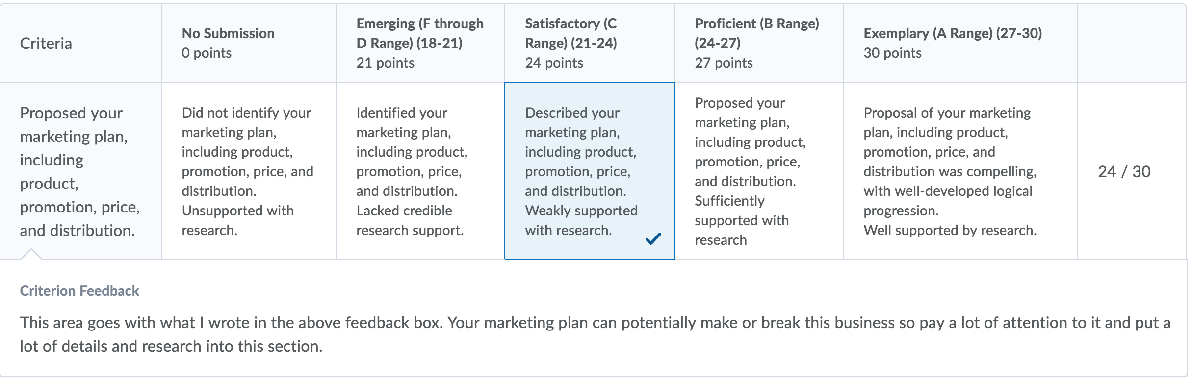1192x377 pixels.
Task: Click the Criterion Feedback heading
Action: point(79,291)
